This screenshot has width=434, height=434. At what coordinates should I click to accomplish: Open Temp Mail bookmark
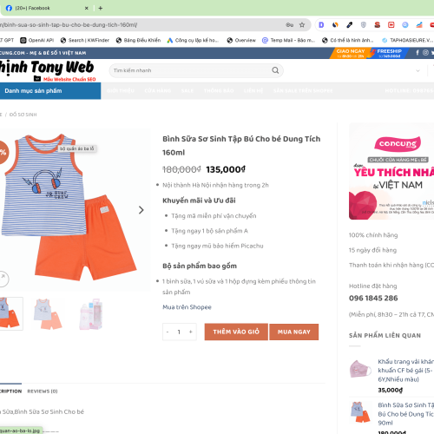pyautogui.click(x=288, y=40)
